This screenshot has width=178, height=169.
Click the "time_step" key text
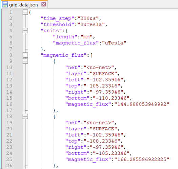(x=58, y=19)
